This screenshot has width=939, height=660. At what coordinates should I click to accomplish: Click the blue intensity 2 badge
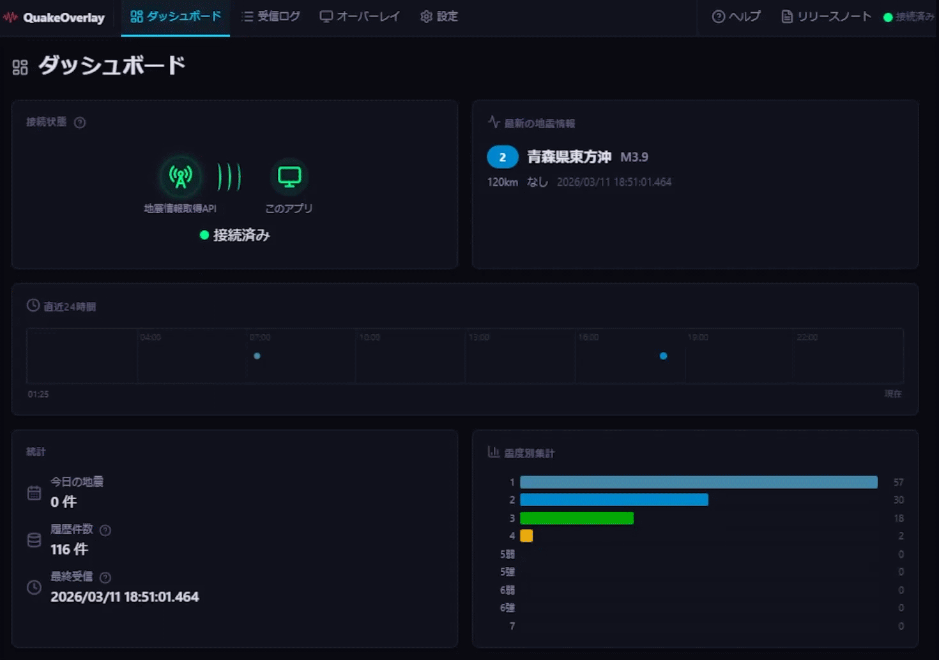click(x=503, y=157)
